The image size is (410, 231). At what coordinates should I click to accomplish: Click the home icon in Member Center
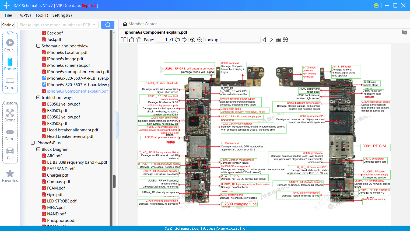(125, 24)
